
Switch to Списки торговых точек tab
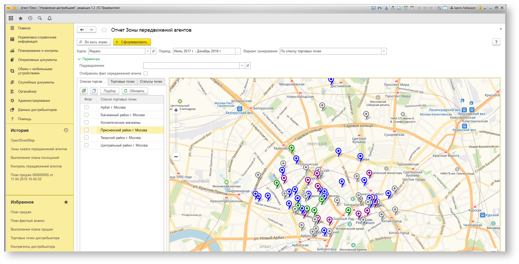(92, 82)
